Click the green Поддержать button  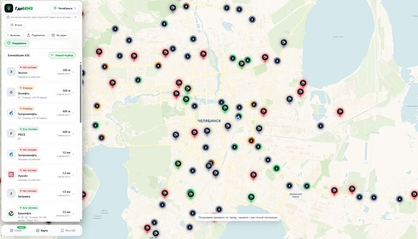pyautogui.click(x=17, y=43)
